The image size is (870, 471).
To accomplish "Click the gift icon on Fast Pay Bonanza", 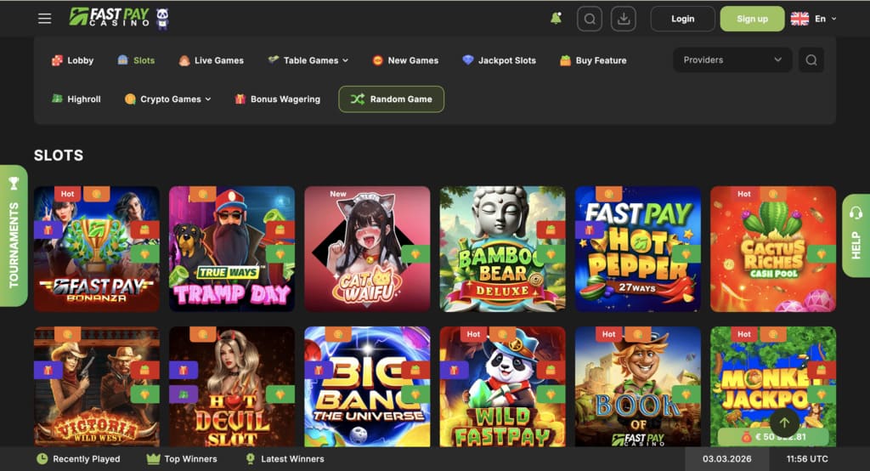I will tap(48, 230).
